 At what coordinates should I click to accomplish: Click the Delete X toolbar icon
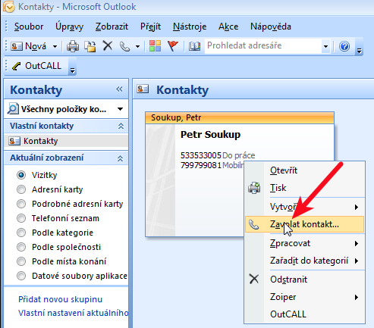pyautogui.click(x=108, y=46)
